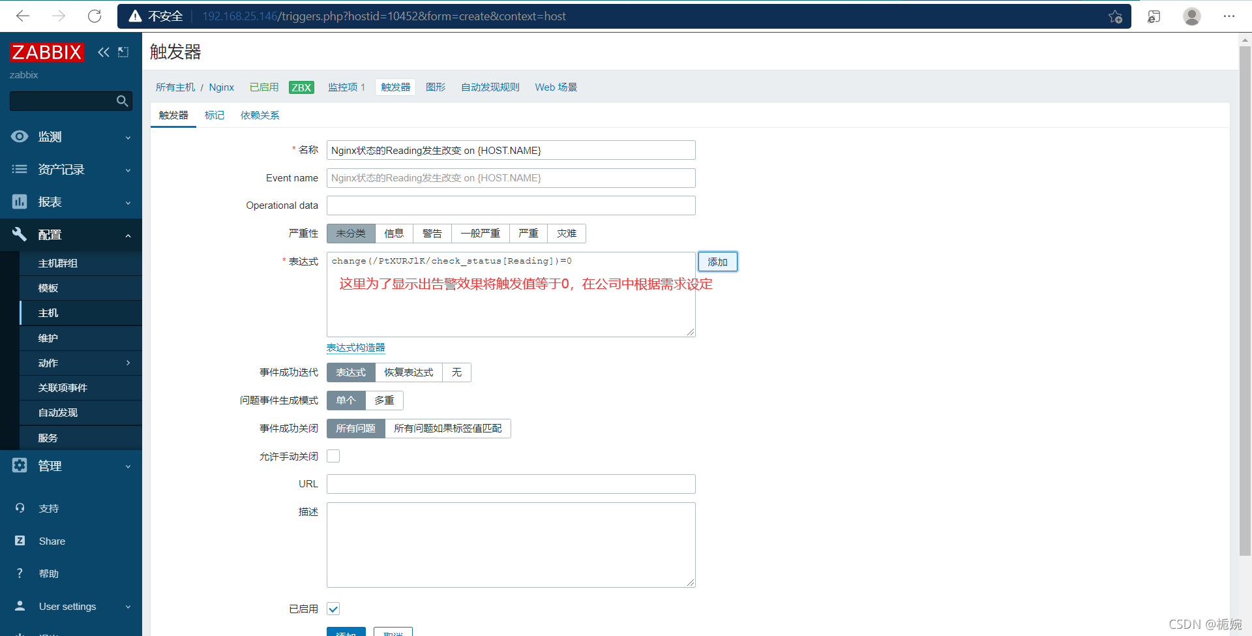
Task: Expand the 管理 menu chevron
Action: click(x=128, y=466)
